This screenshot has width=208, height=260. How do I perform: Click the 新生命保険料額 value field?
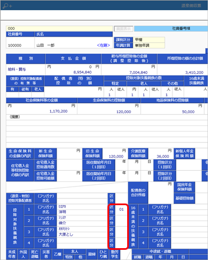click(x=70, y=154)
